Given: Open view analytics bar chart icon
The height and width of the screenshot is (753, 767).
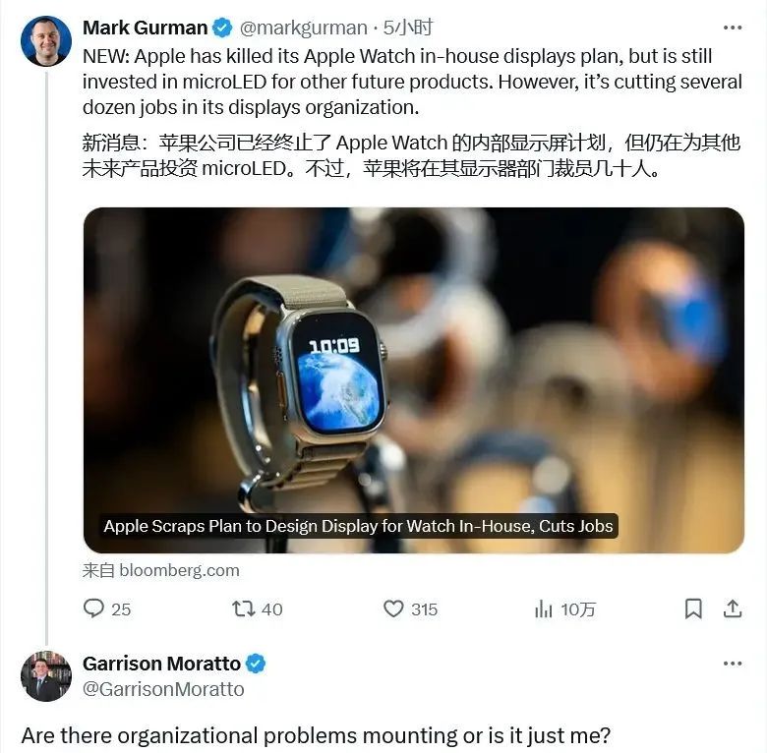Looking at the screenshot, I should pyautogui.click(x=543, y=608).
